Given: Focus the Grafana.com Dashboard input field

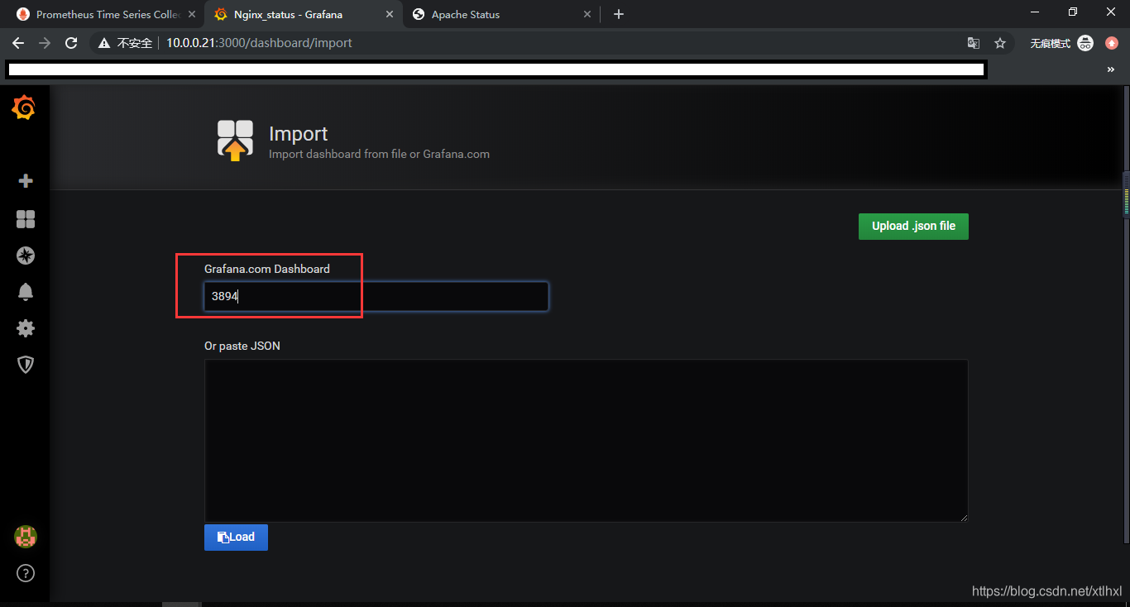Looking at the screenshot, I should click(376, 296).
